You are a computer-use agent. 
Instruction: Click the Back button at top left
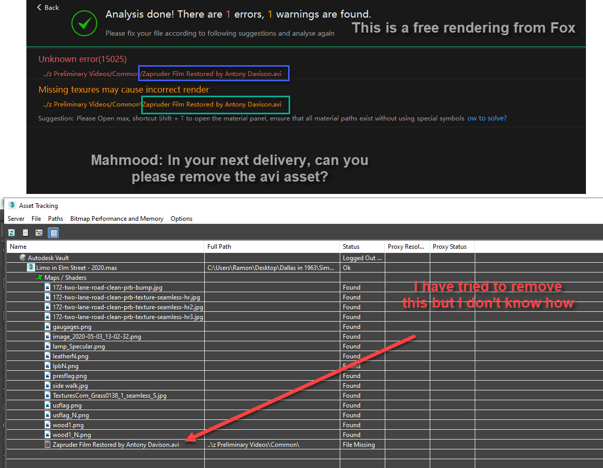(48, 7)
